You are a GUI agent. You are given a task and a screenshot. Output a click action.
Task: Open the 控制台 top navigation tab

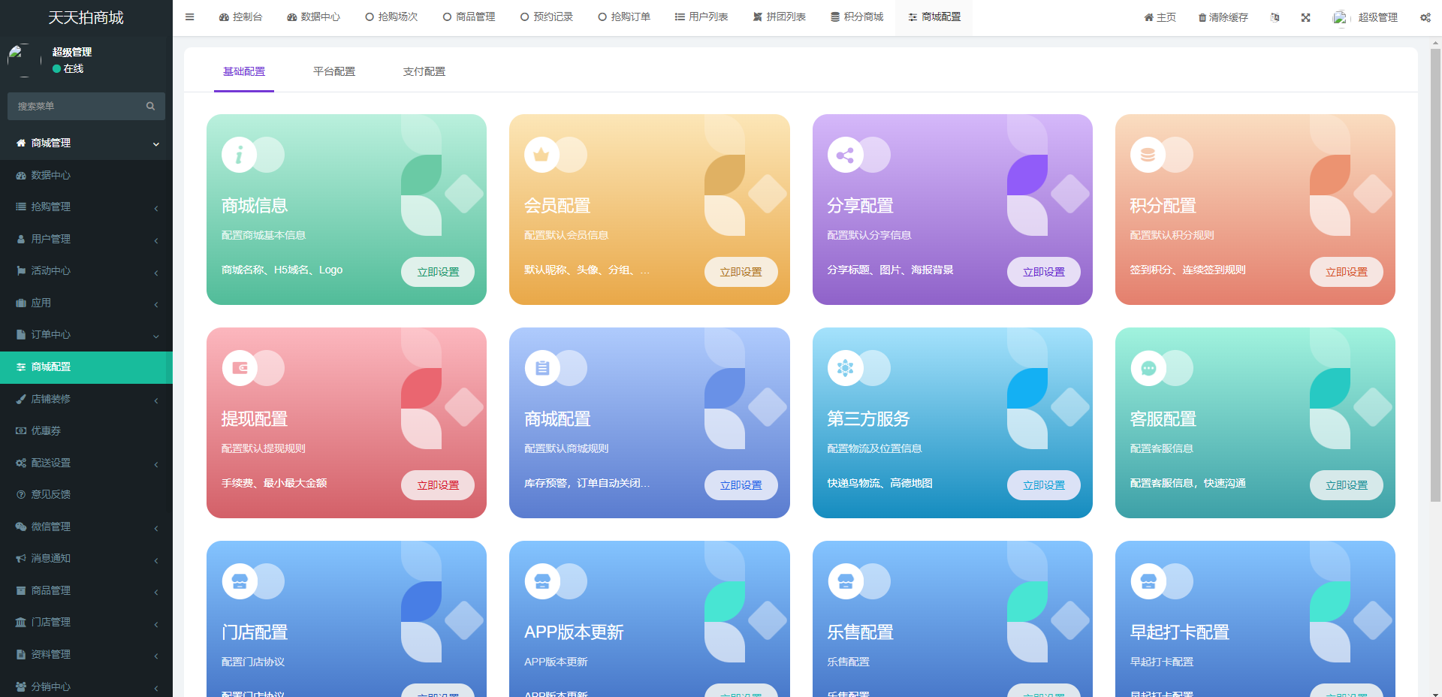pos(240,17)
